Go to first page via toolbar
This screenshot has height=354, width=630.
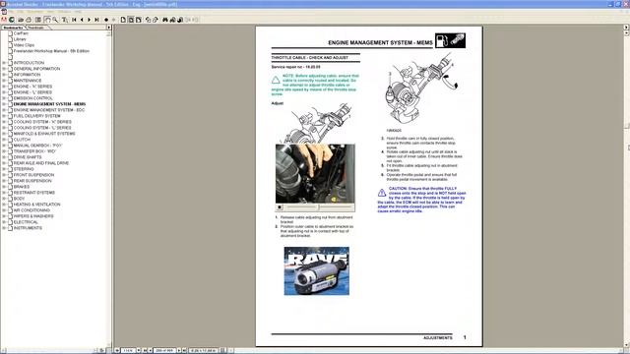pyautogui.click(x=74, y=20)
